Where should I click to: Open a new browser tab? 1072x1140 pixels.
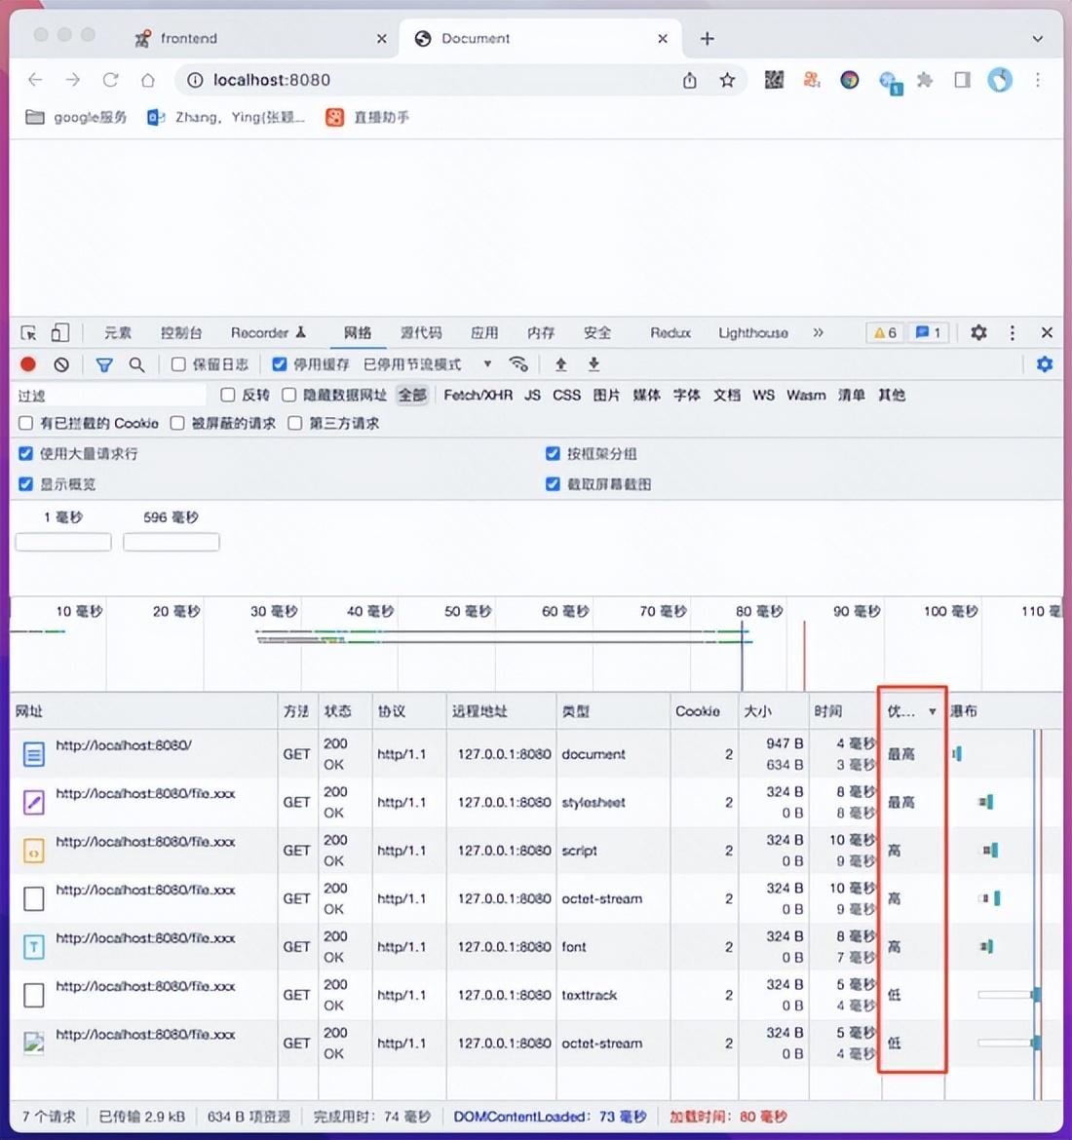707,39
